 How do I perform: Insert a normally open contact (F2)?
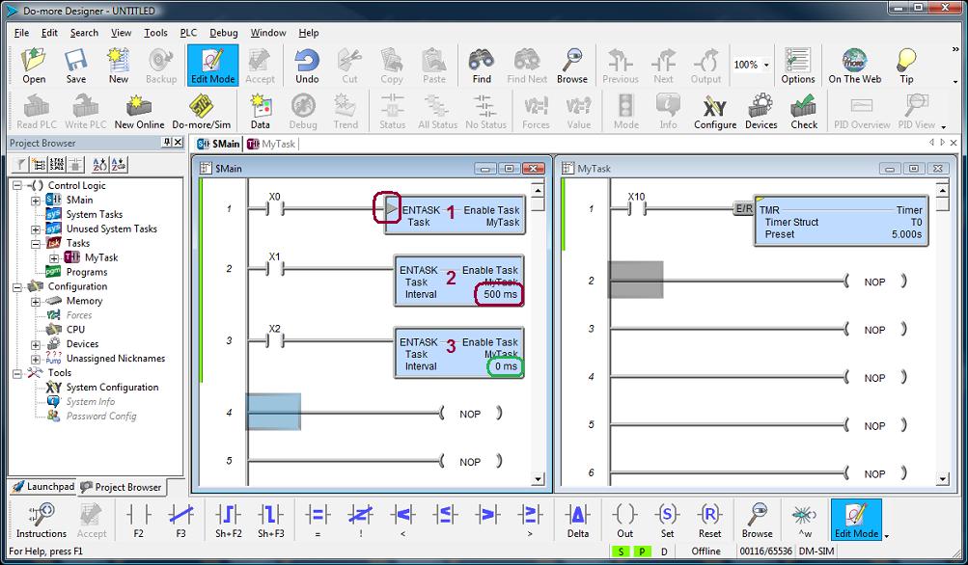point(138,520)
